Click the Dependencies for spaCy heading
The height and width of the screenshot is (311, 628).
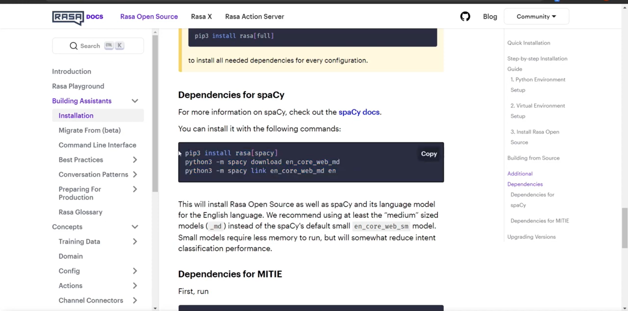(x=231, y=95)
